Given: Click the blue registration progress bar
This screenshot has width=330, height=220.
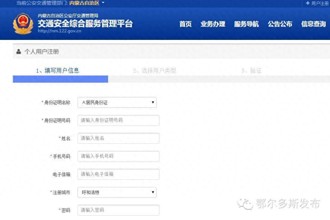Looking at the screenshot, I should pyautogui.click(x=60, y=79).
